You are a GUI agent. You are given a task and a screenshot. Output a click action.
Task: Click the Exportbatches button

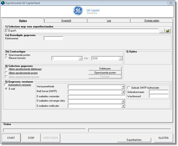134,140
